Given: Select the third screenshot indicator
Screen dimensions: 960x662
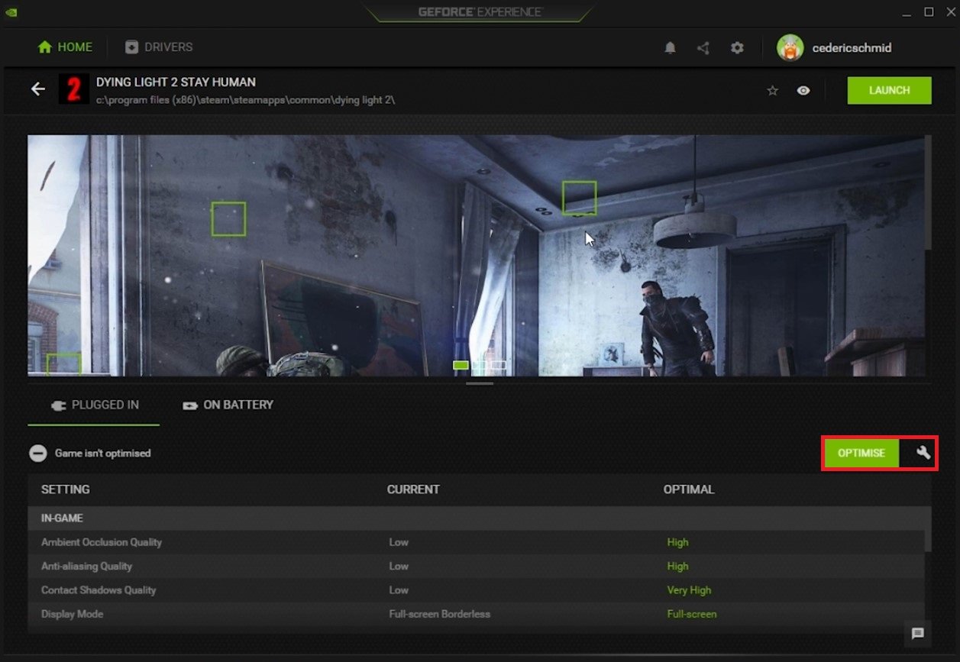Looking at the screenshot, I should point(498,365).
